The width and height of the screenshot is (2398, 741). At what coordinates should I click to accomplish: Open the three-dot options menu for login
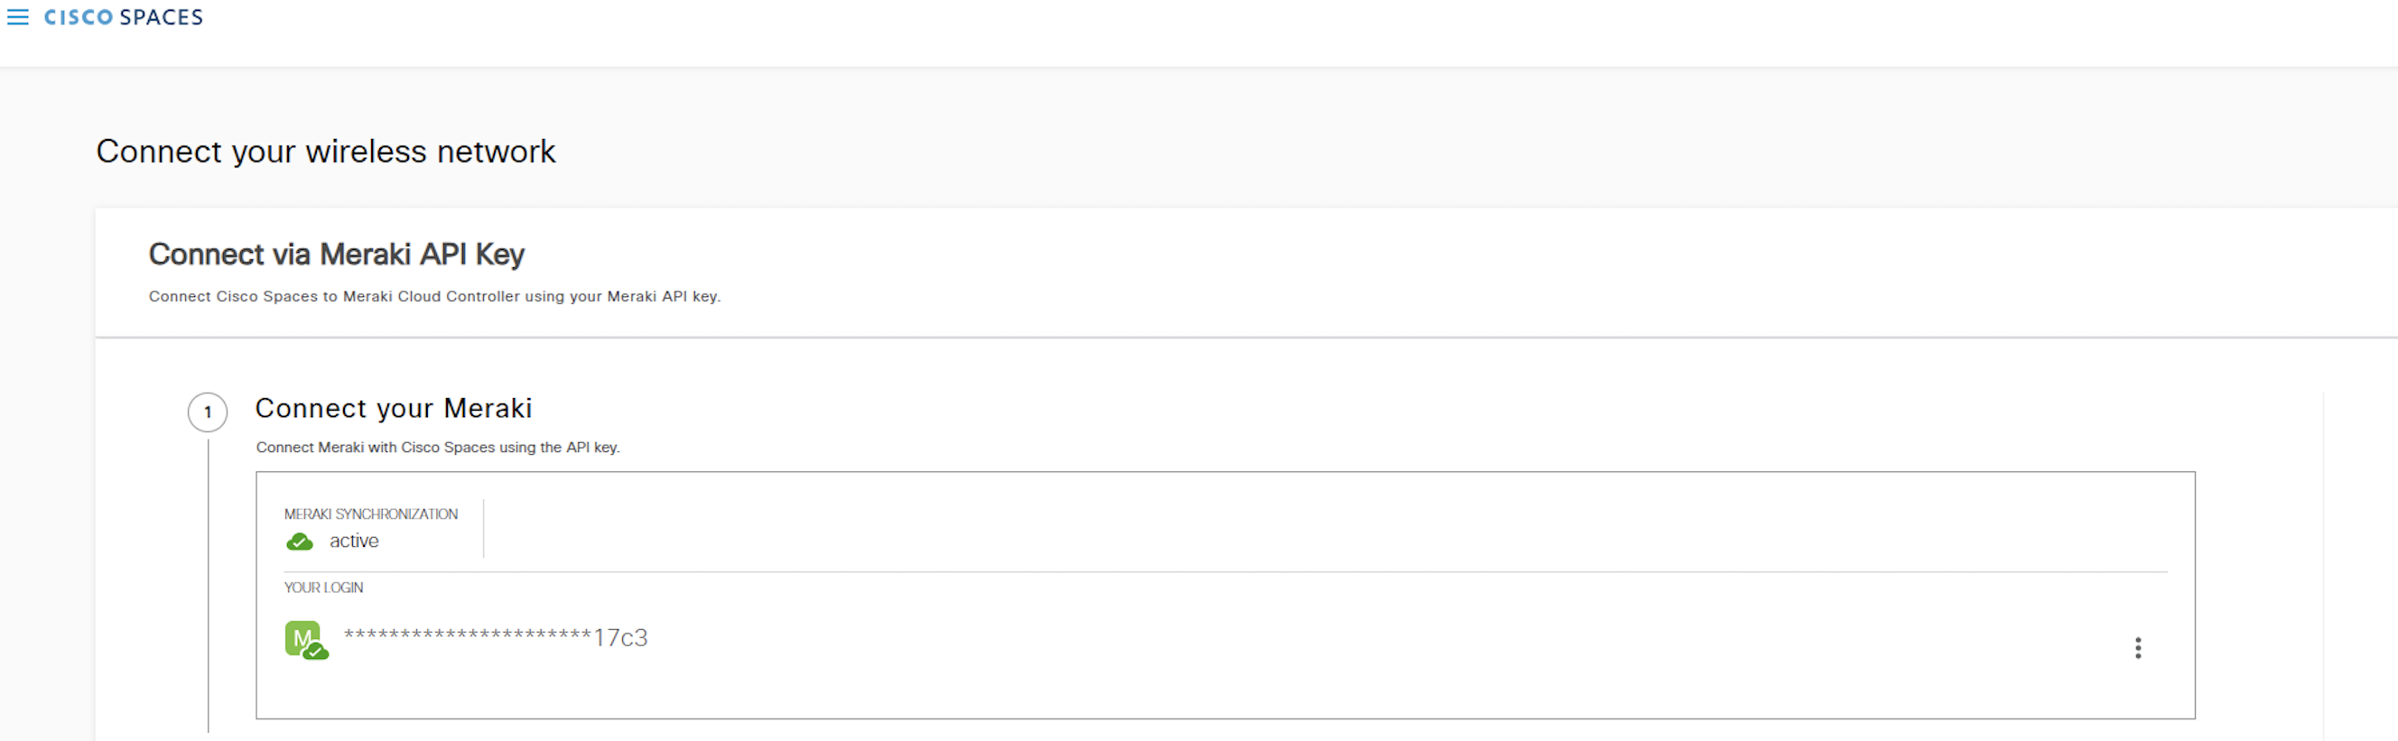click(2137, 648)
